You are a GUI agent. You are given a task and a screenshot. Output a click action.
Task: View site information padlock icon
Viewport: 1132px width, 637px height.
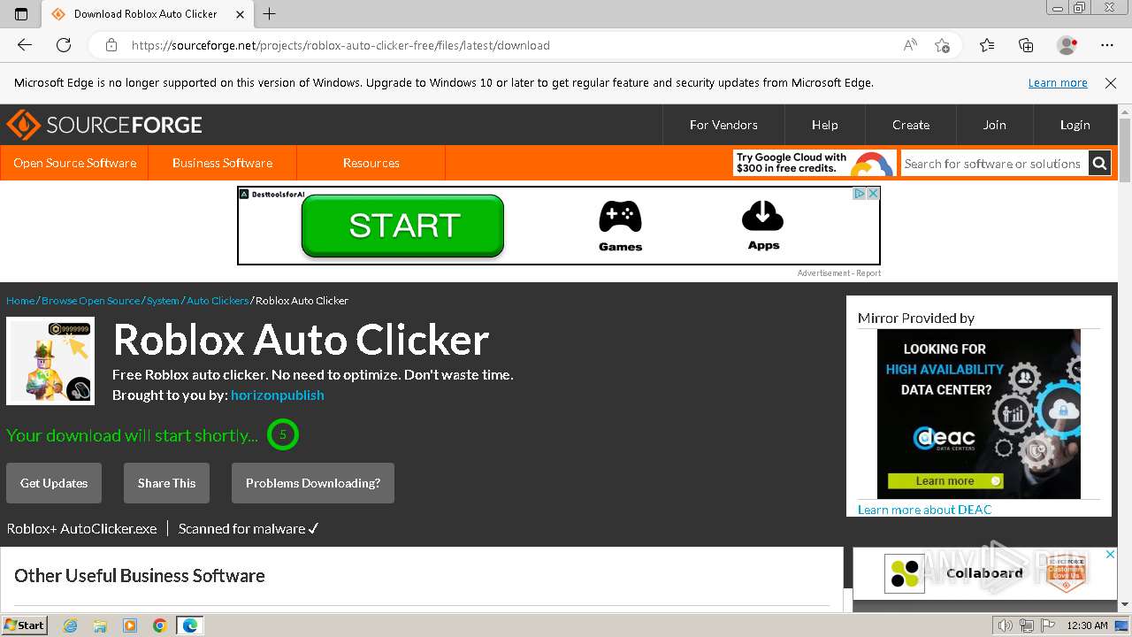111,45
